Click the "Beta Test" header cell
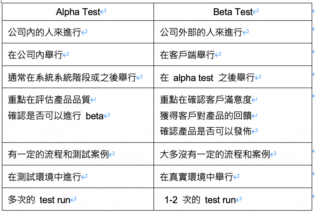The width and height of the screenshot is (315, 213). (x=233, y=12)
